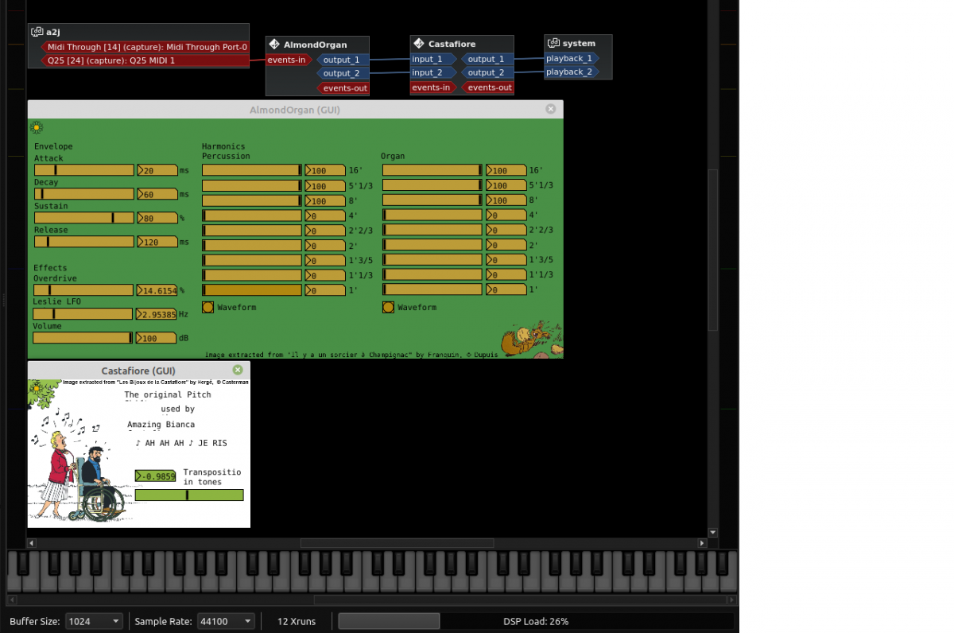Adjust the Organ 8' harmonic slider
This screenshot has height=633, width=954.
pyautogui.click(x=432, y=200)
